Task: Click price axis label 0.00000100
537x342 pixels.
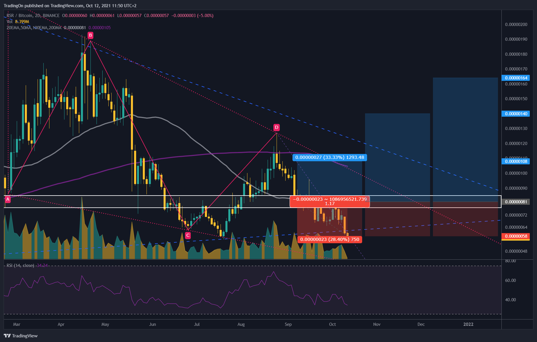Action: pyautogui.click(x=516, y=173)
